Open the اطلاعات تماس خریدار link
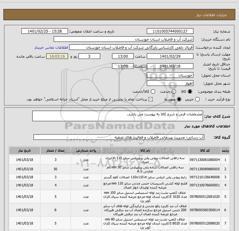Screen dimensions: 239x231 [51, 47]
